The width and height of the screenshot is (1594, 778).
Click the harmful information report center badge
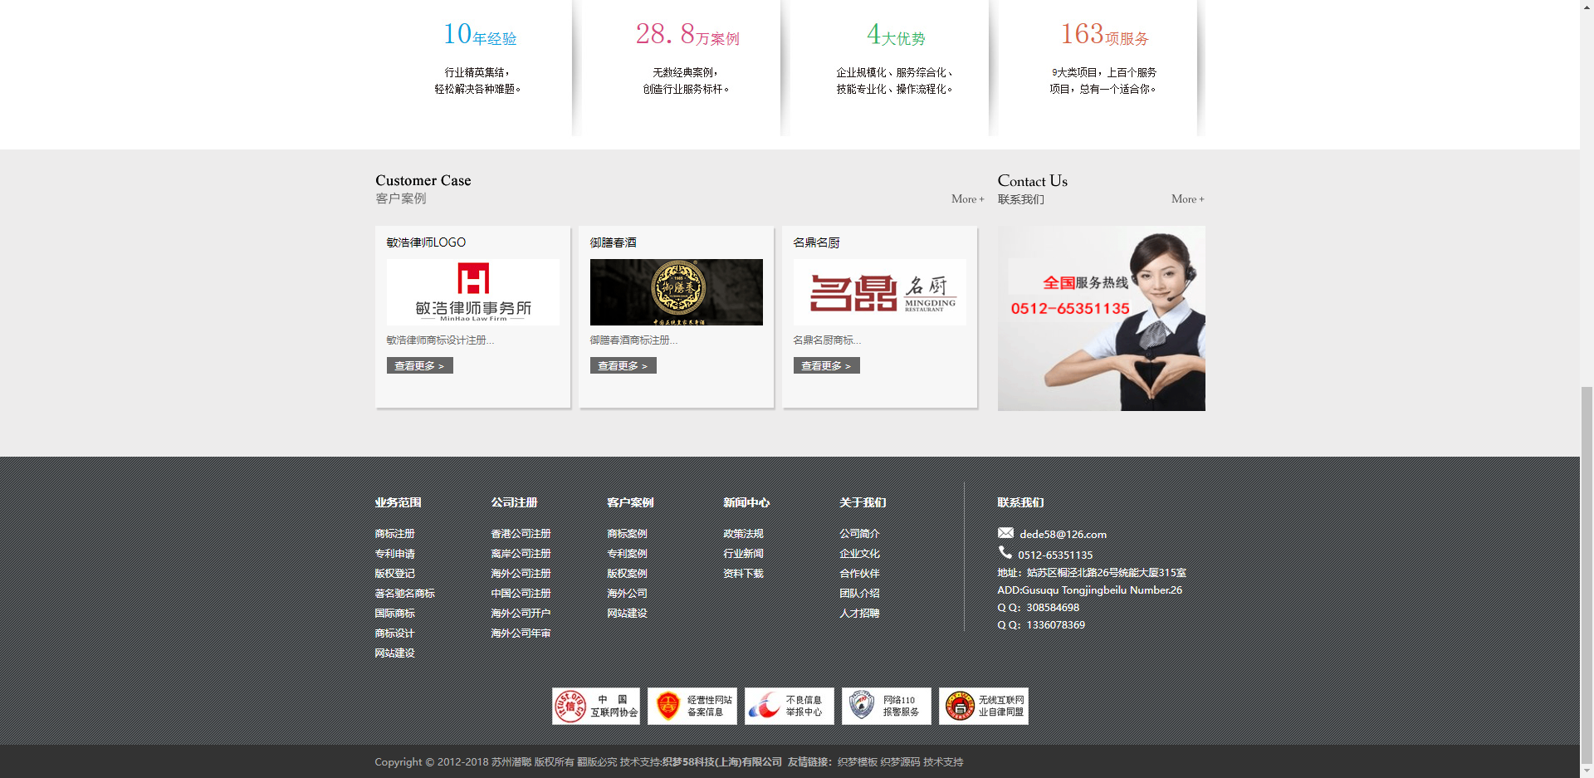(789, 706)
